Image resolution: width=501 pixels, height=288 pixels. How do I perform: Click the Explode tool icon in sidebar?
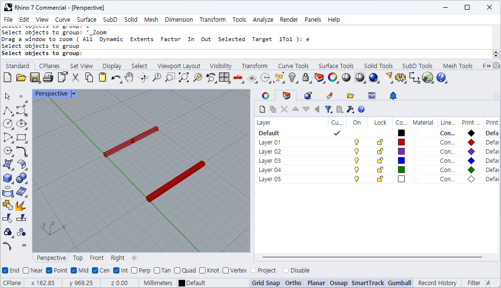21,206
